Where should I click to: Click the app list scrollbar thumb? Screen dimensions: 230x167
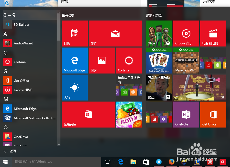(59, 27)
